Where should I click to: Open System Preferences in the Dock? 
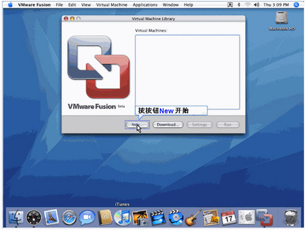(247, 218)
